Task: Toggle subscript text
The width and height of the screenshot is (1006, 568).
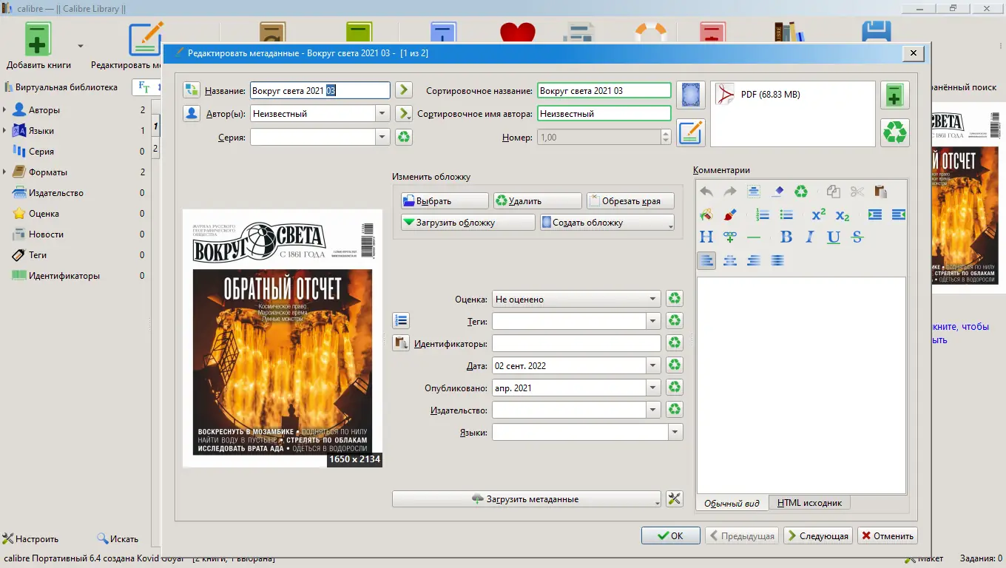Action: [x=843, y=214]
